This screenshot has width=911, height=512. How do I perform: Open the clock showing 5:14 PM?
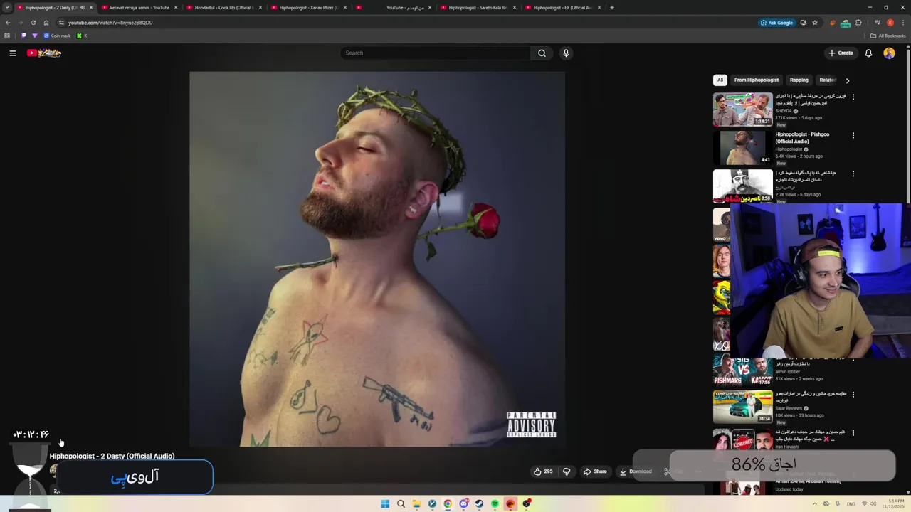coord(893,503)
